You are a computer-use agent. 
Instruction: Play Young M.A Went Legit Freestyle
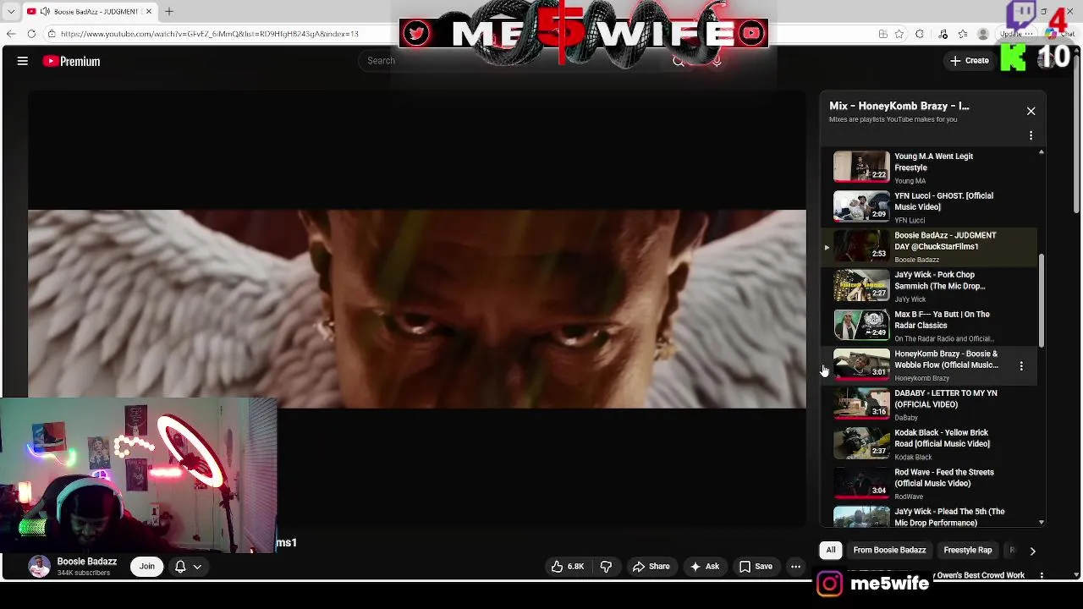(929, 167)
